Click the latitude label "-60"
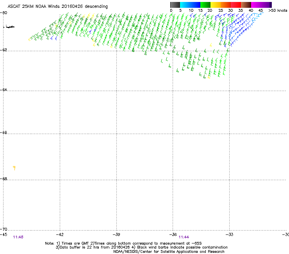Screen dimensions: 289x254 click(4, 13)
